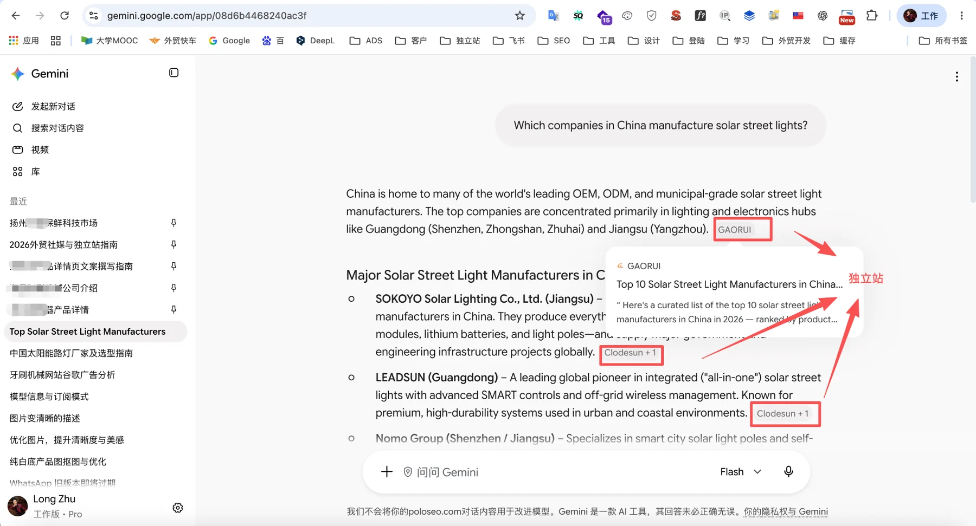
Task: Click the Long Zhu account avatar
Action: (17, 506)
